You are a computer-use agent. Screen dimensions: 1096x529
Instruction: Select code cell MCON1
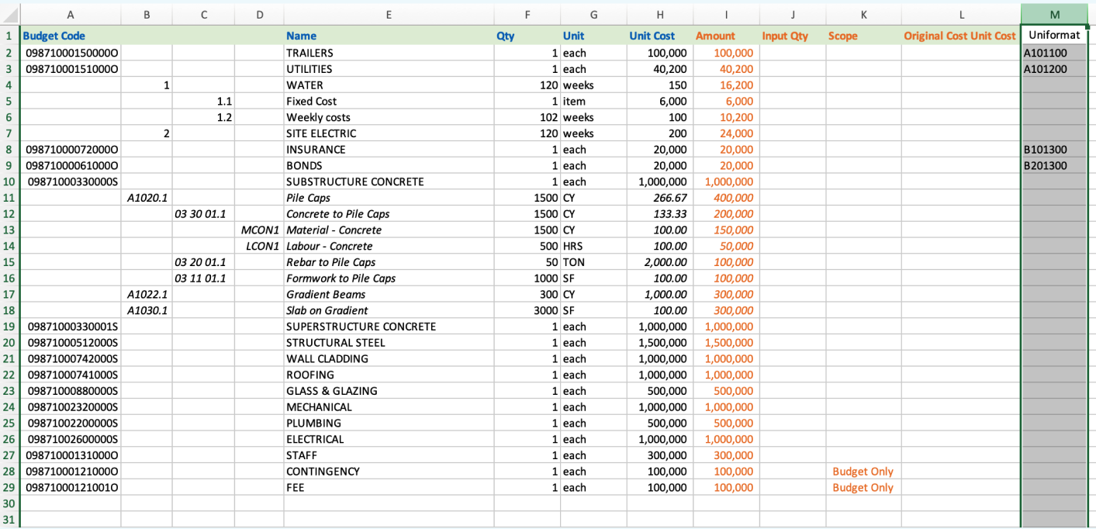(x=259, y=230)
